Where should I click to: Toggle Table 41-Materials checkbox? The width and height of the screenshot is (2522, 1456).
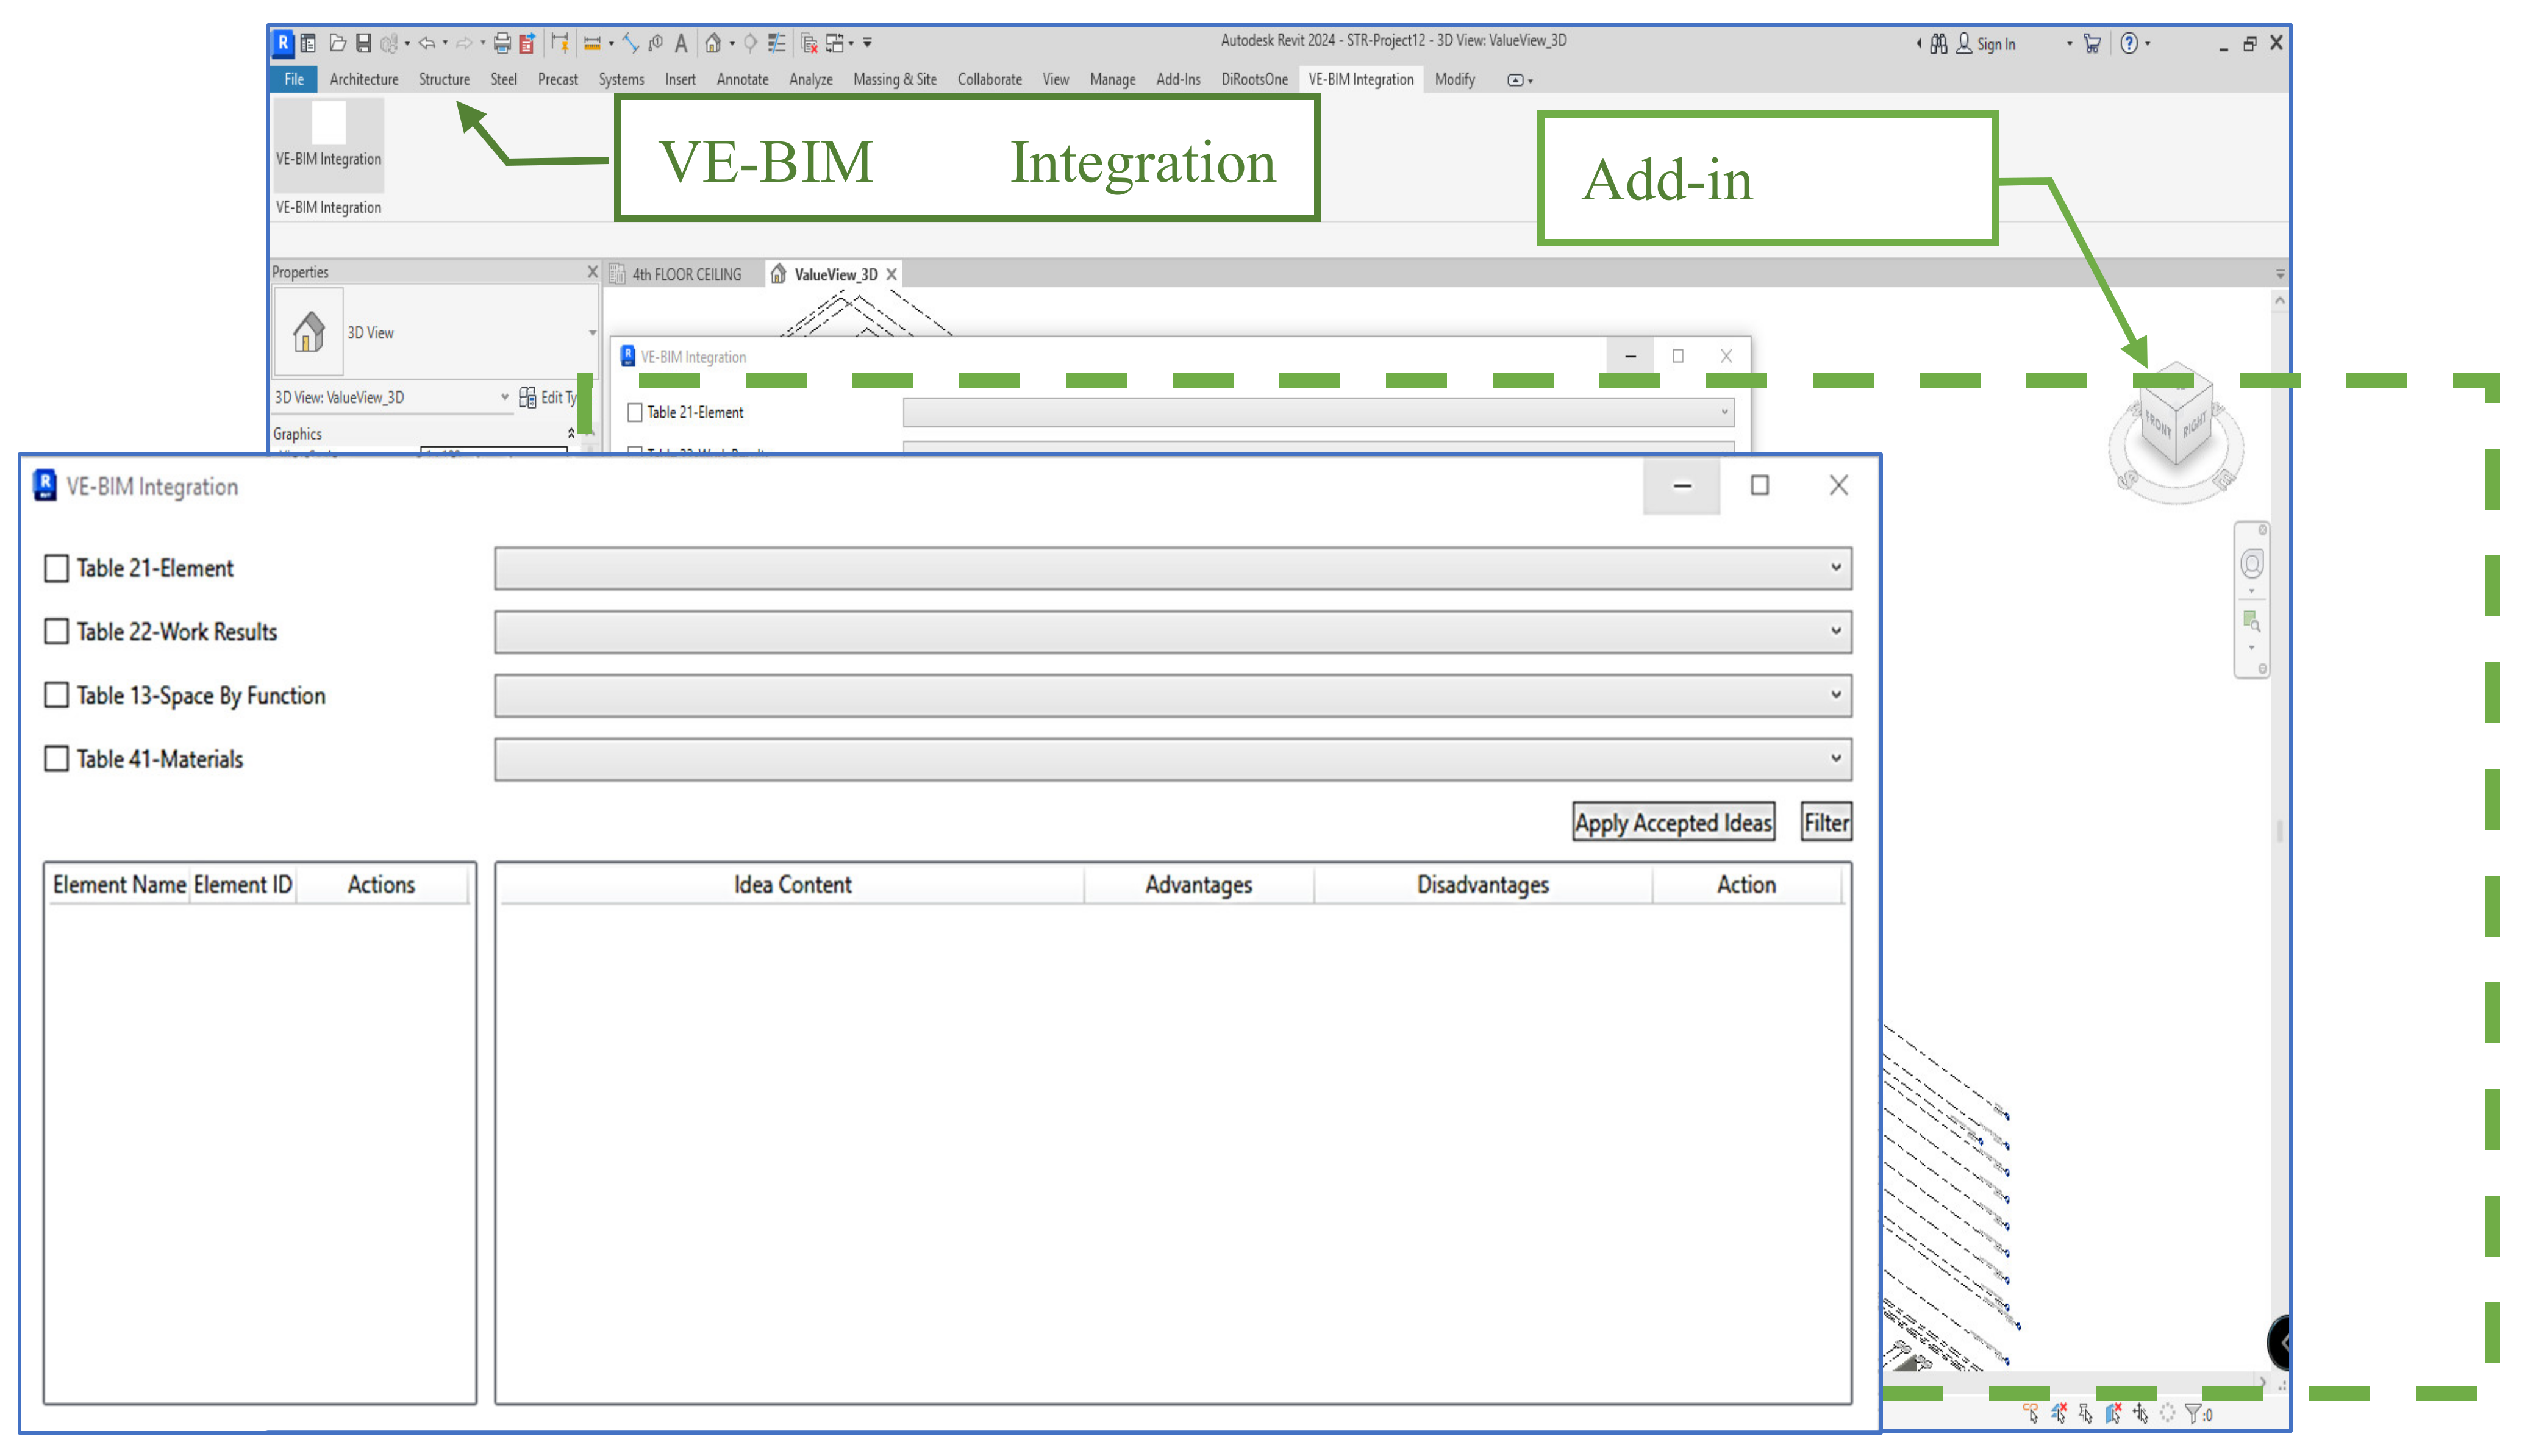click(x=57, y=758)
